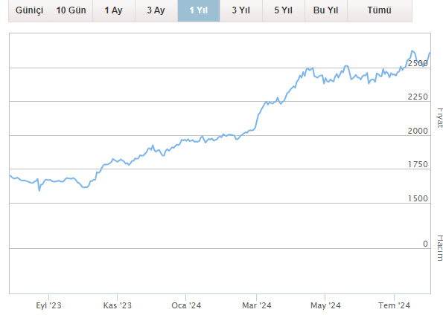
Task: Click the May '24 date label
Action: pos(325,305)
